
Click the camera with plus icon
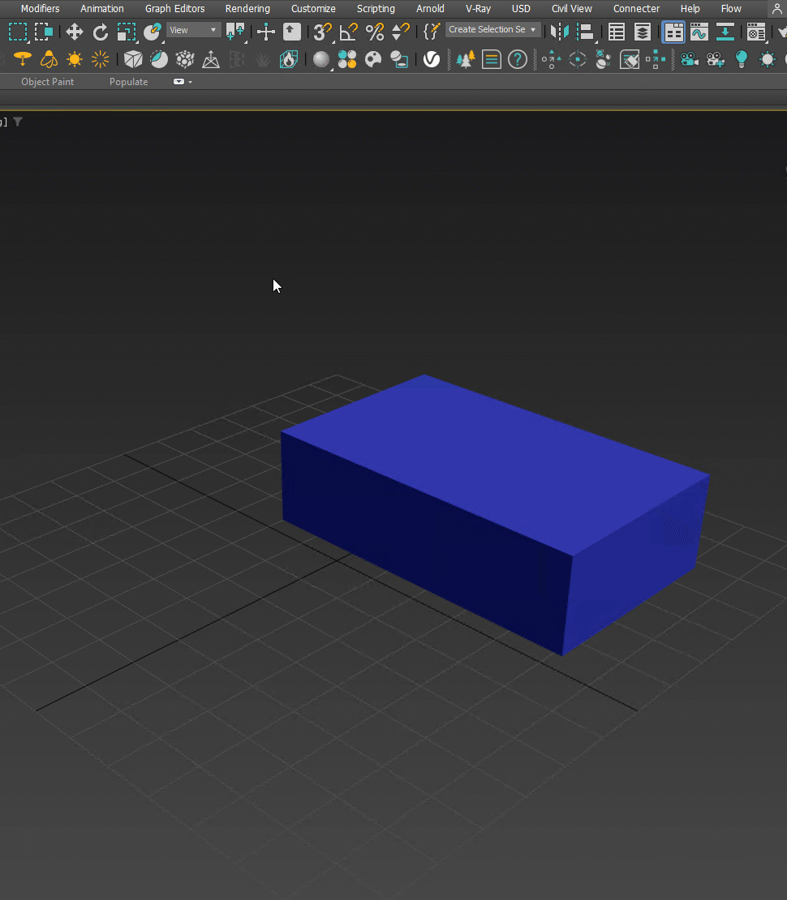tap(715, 59)
